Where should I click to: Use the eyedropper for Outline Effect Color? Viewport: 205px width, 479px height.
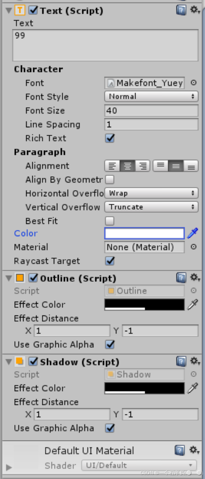tap(192, 305)
